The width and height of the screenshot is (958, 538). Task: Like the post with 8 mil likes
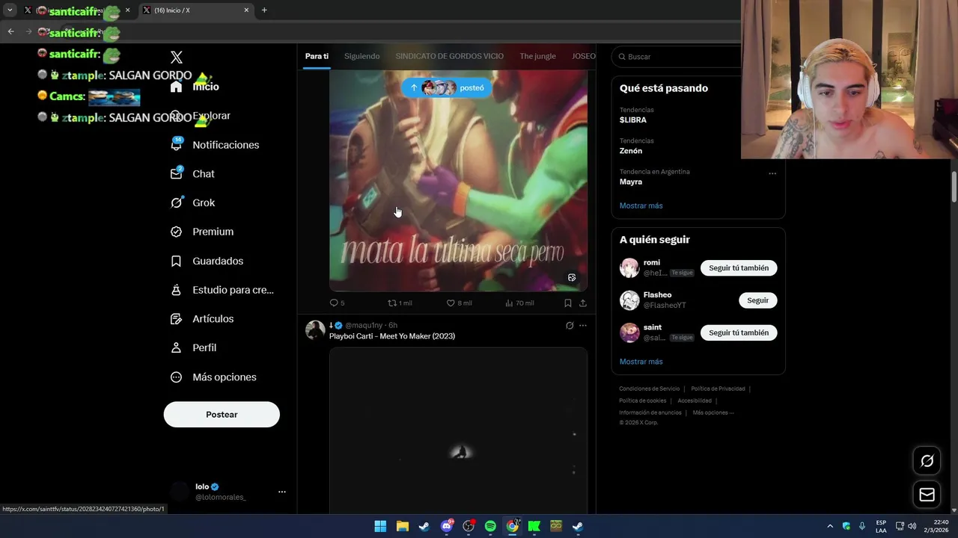(x=459, y=303)
